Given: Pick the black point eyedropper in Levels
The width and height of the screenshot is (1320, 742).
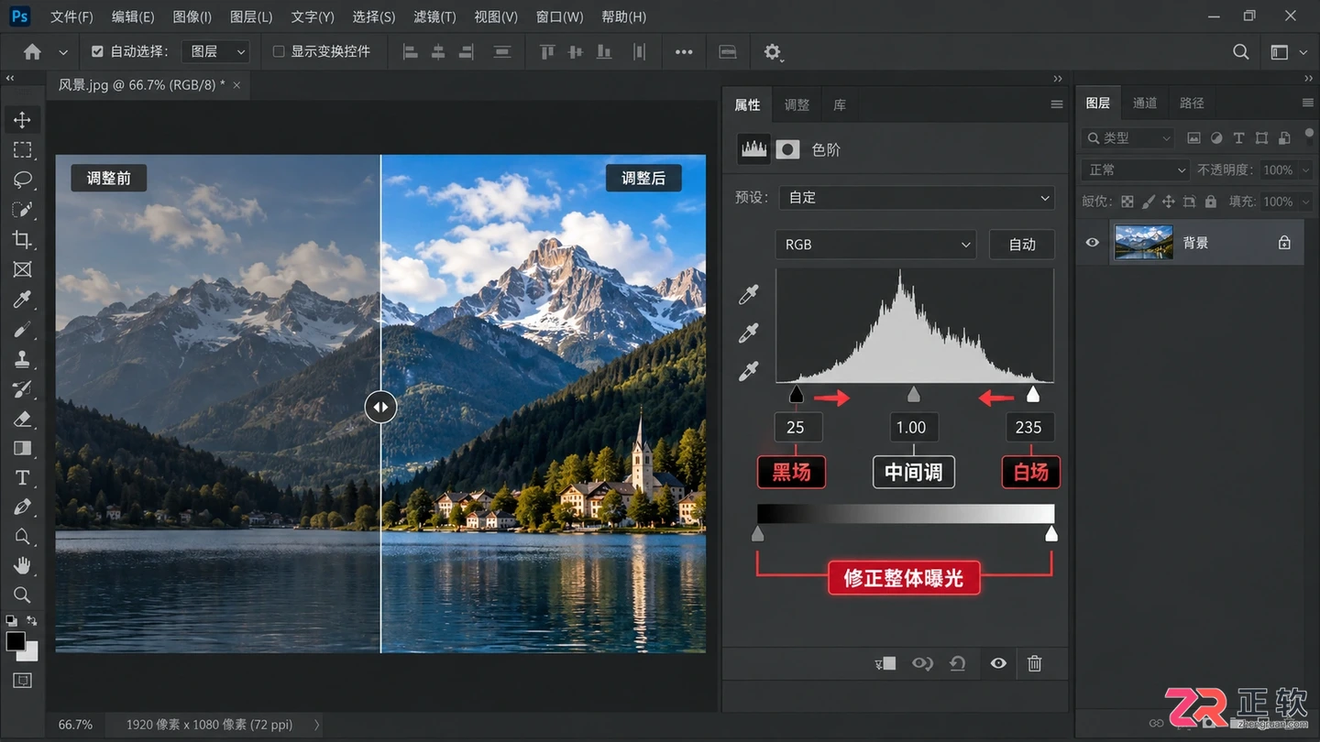Looking at the screenshot, I should [749, 295].
